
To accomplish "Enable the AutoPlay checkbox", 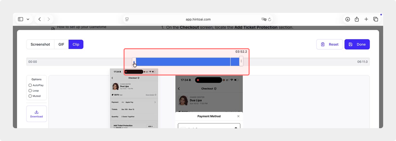I will 30,86.
